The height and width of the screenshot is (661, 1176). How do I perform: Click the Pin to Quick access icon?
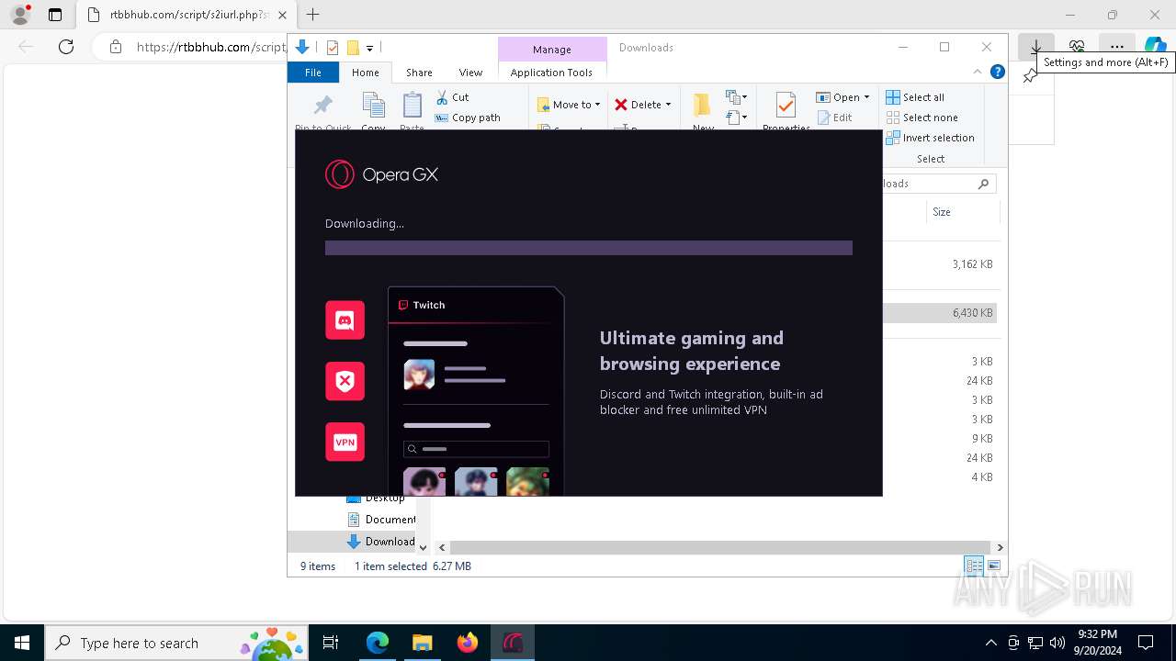323,105
